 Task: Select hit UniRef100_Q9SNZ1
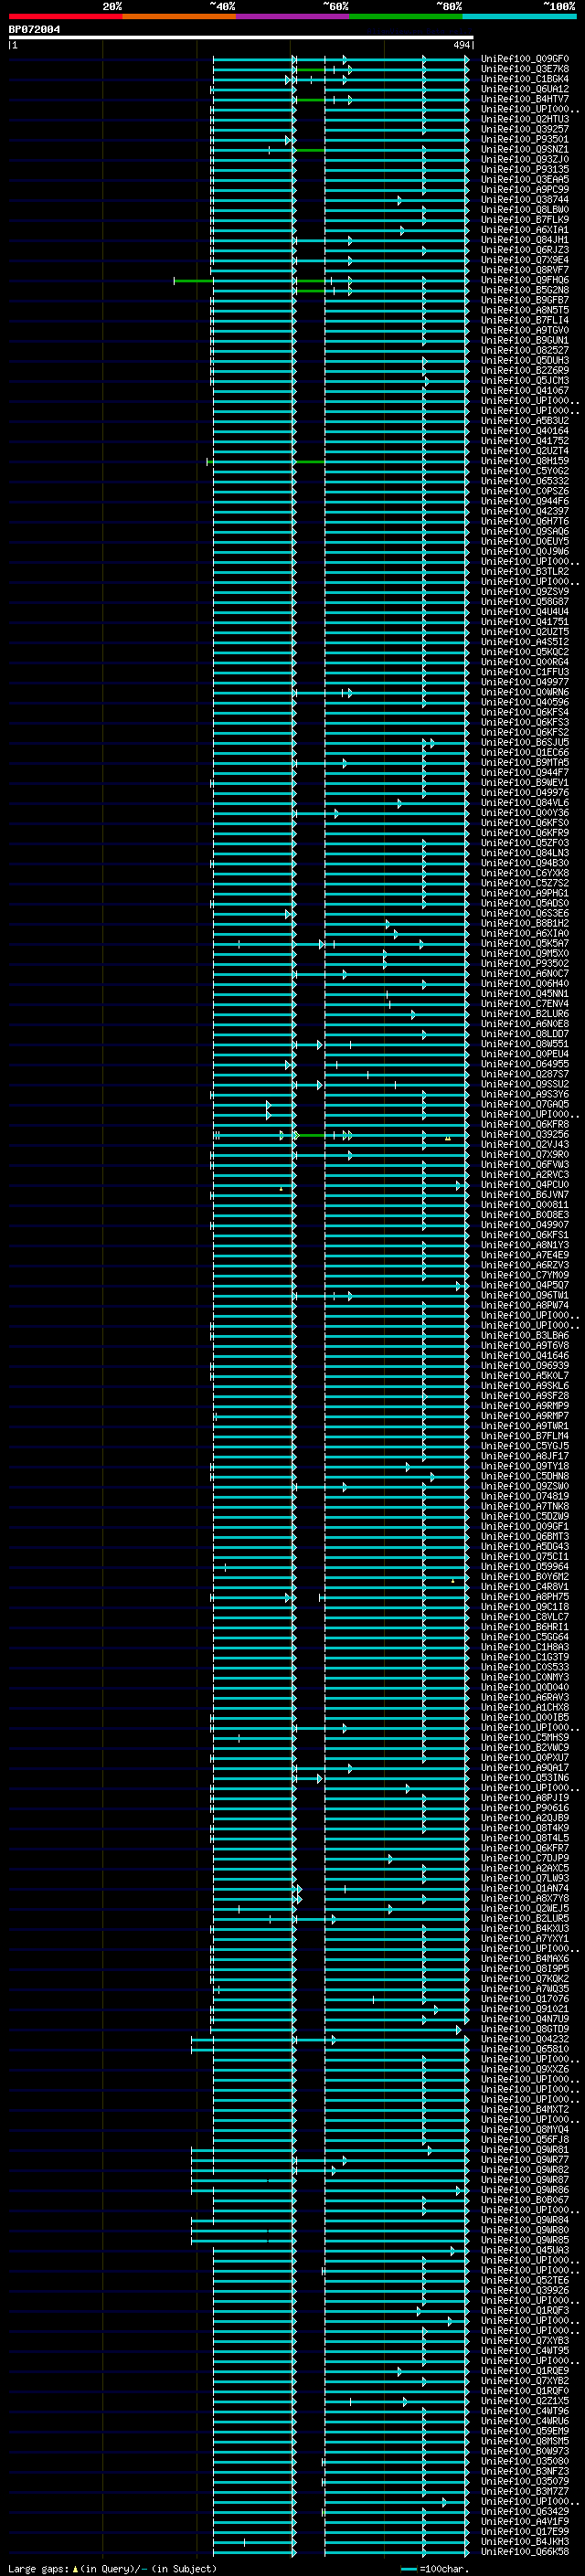click(525, 149)
